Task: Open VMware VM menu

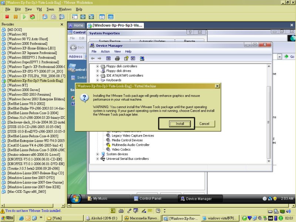Action: click(39, 9)
